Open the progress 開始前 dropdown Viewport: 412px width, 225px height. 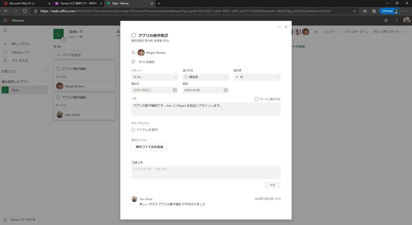(x=206, y=77)
